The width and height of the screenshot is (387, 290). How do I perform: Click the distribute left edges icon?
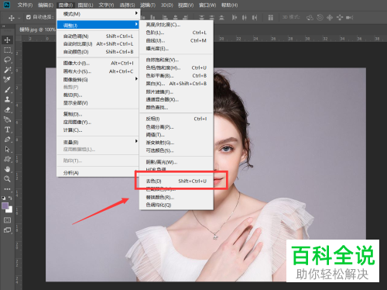click(x=235, y=17)
